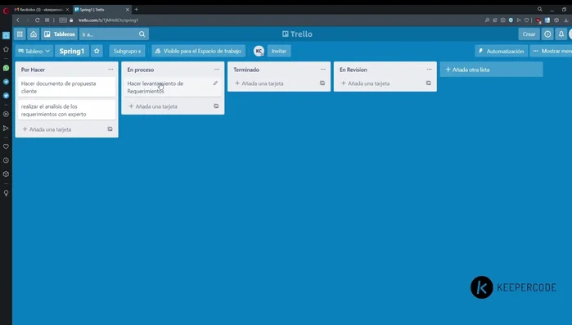Viewport: 572px width, 325px height.
Task: Open Terminado list actions menu
Action: coord(323,70)
